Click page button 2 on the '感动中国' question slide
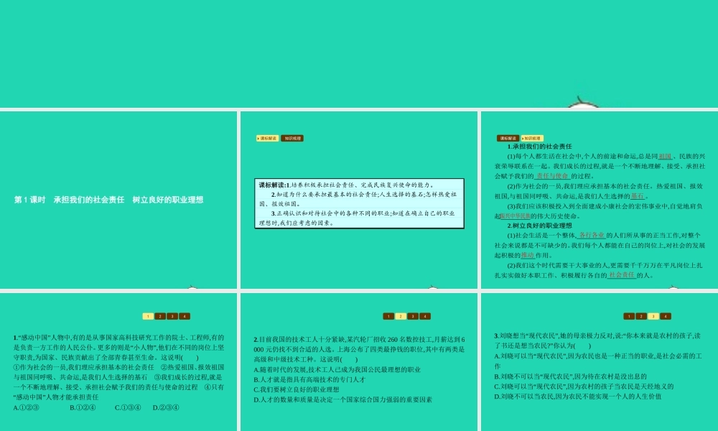The width and height of the screenshot is (718, 431). 160,316
